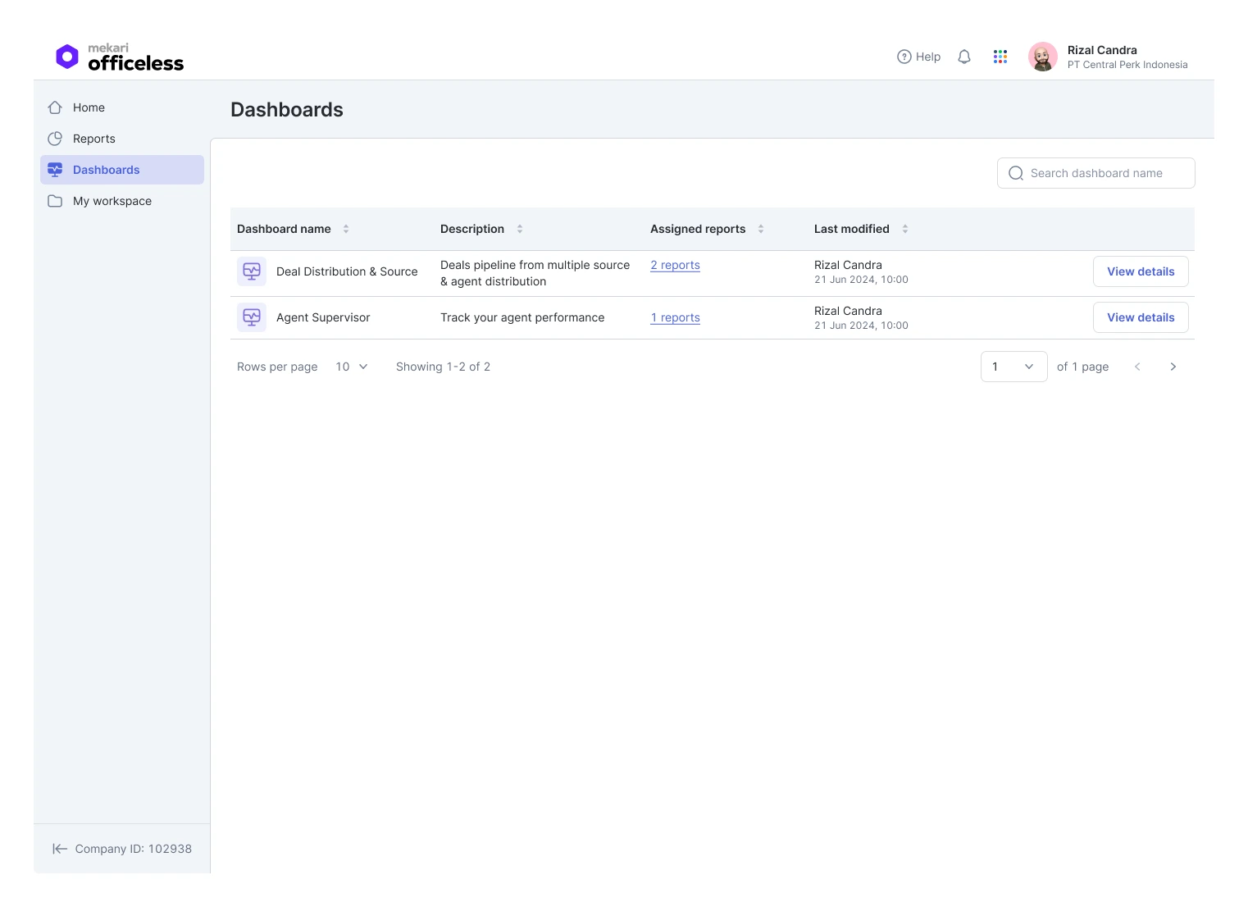View details for Deal Distribution & Source

tap(1141, 271)
